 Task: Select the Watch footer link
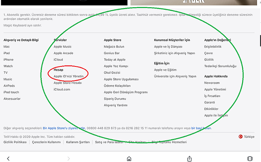pyautogui.click(x=8, y=66)
